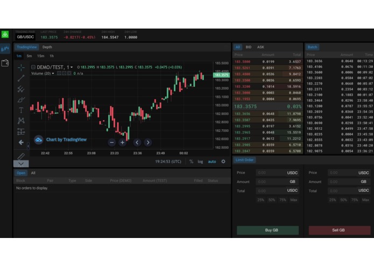Remove the Volume indicator with X icon
The image size is (374, 266).
coord(69,73)
